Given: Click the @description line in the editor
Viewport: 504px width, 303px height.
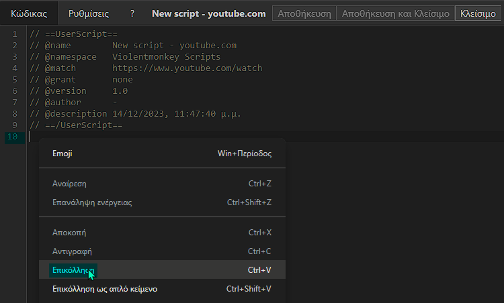Looking at the screenshot, I should (x=135, y=113).
